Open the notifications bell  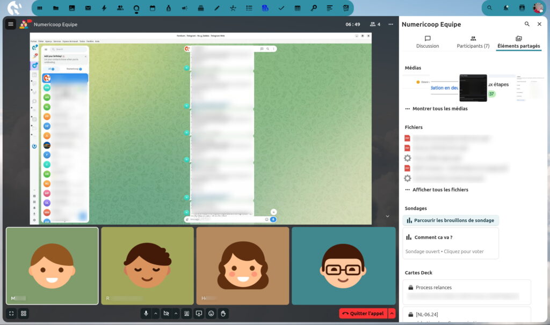coord(506,8)
